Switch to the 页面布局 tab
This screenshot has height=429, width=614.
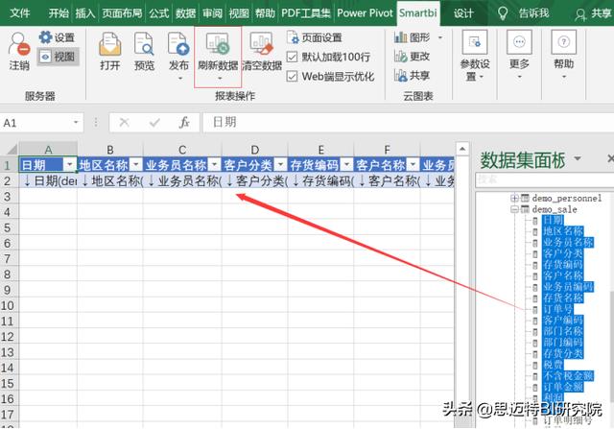pos(122,12)
